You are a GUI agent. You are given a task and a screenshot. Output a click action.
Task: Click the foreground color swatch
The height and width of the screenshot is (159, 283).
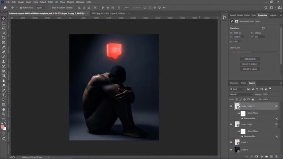[x=3, y=127]
